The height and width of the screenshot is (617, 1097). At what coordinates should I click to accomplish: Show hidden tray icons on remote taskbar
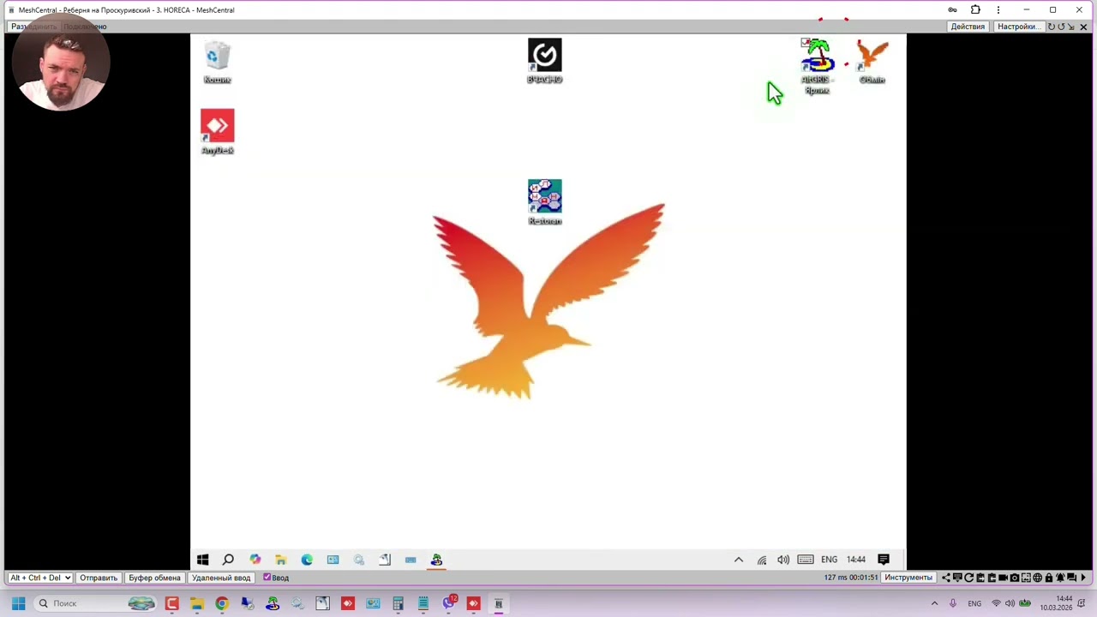tap(739, 560)
